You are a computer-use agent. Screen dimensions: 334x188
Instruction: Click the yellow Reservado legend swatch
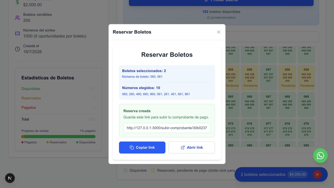(x=153, y=171)
